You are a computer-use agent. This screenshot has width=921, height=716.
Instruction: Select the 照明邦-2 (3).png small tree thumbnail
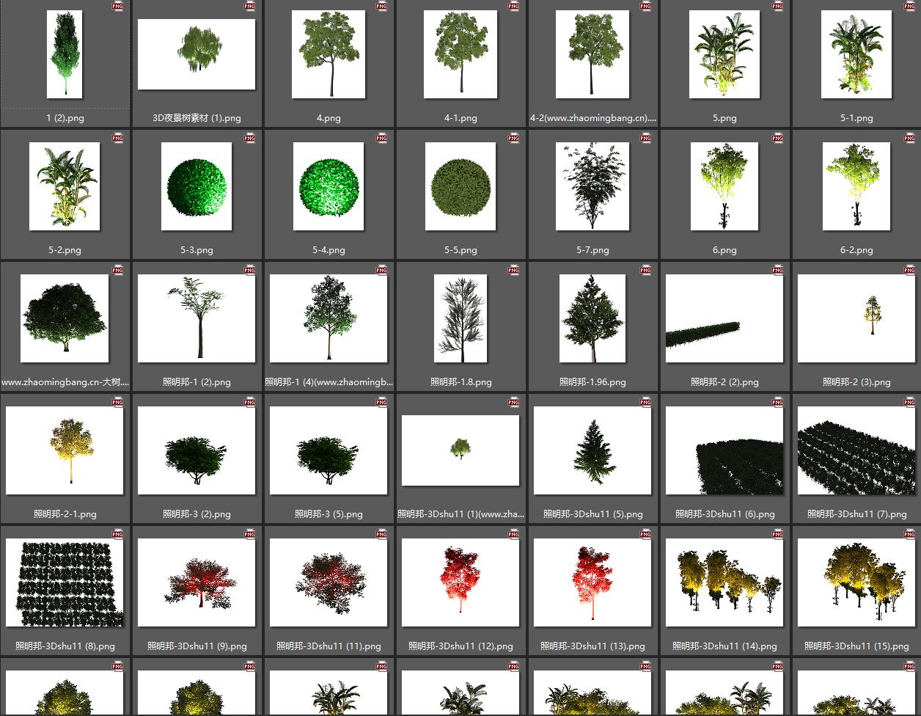(856, 318)
